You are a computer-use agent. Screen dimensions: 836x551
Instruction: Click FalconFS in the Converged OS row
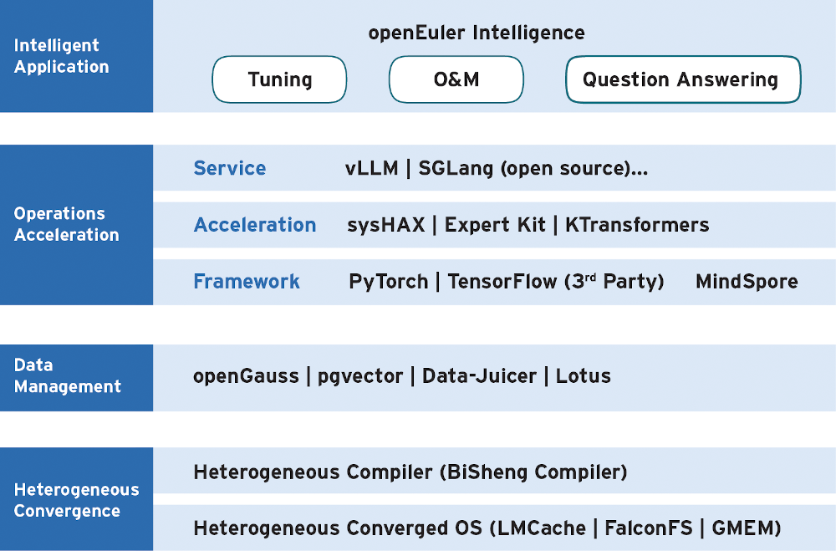649,528
